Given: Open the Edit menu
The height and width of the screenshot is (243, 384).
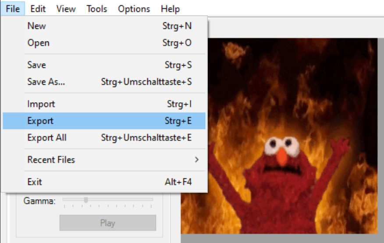Looking at the screenshot, I should (x=38, y=9).
